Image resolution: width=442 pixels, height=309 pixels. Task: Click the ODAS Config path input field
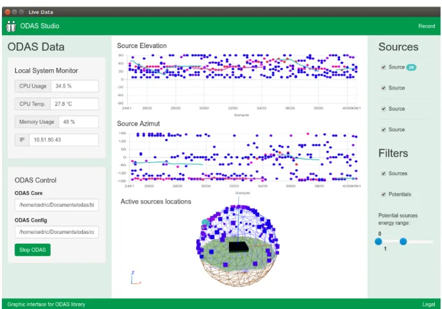click(x=56, y=232)
